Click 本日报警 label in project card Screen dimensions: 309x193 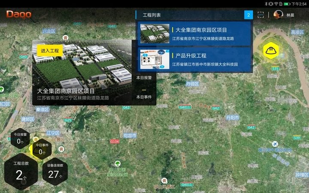coord(144,78)
